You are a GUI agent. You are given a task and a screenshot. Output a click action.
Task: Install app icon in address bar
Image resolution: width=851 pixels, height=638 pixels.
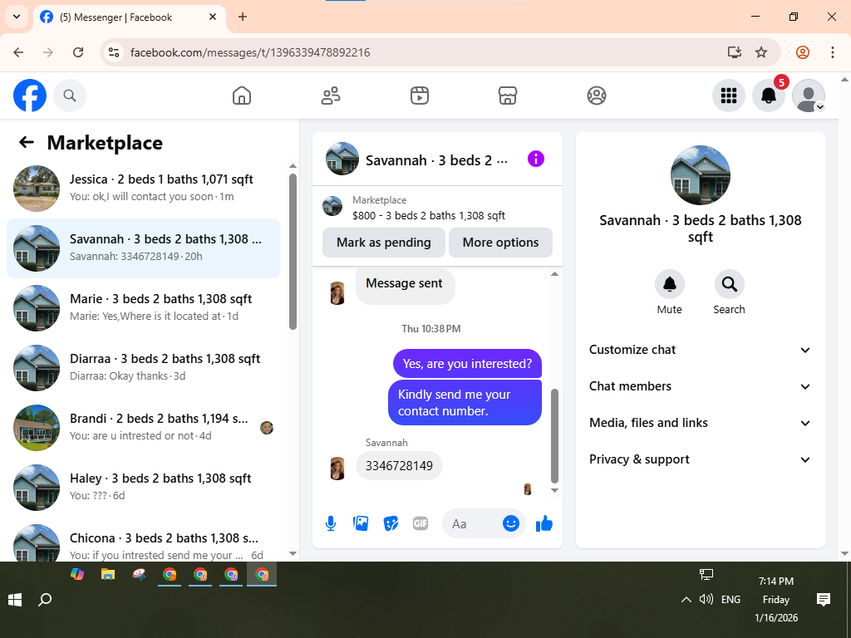(x=735, y=52)
